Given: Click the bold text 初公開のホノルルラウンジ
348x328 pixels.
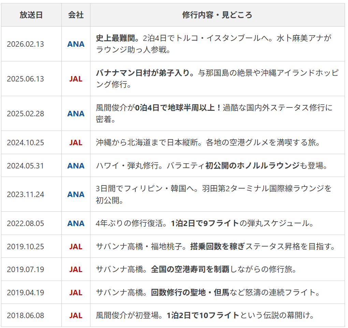Looking at the screenshot, I should click(x=252, y=166).
